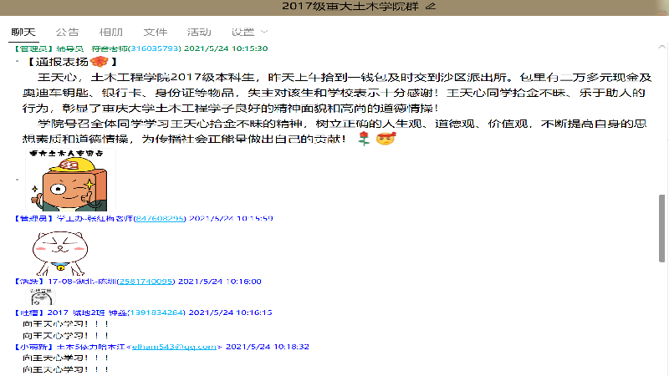Screen dimensions: 669x376
Task: Click the flower emoji in 通报表扬 heading
Action: click(x=100, y=61)
